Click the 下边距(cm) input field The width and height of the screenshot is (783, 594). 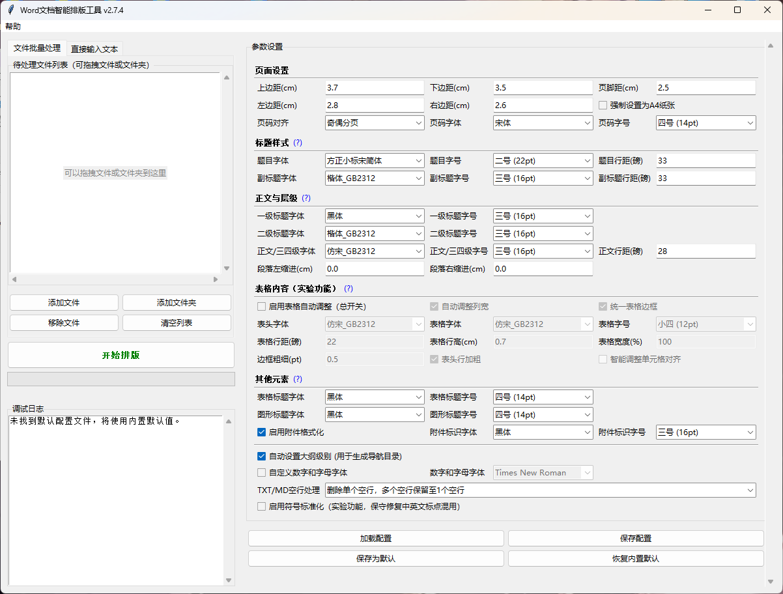(543, 87)
